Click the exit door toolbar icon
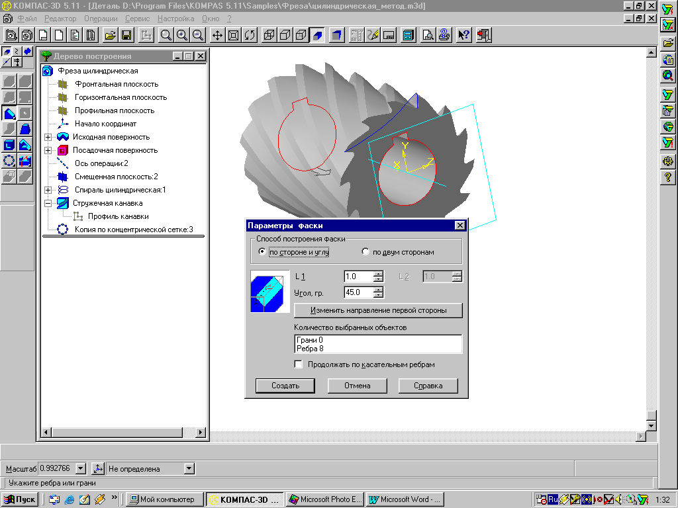 pos(483,35)
